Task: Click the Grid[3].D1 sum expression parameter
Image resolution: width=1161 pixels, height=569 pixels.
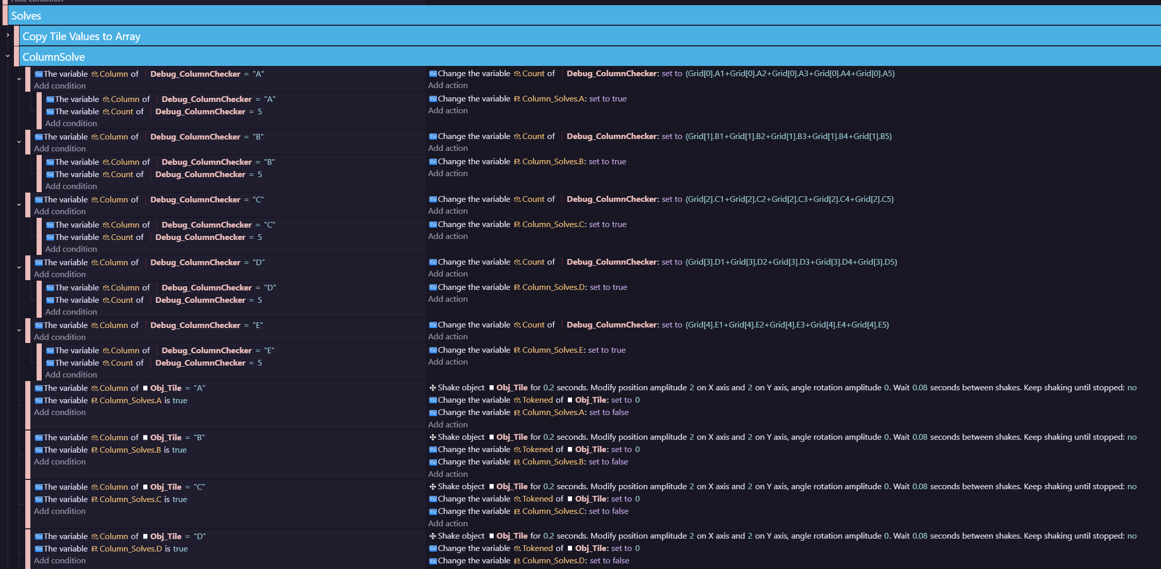Action: [x=790, y=262]
